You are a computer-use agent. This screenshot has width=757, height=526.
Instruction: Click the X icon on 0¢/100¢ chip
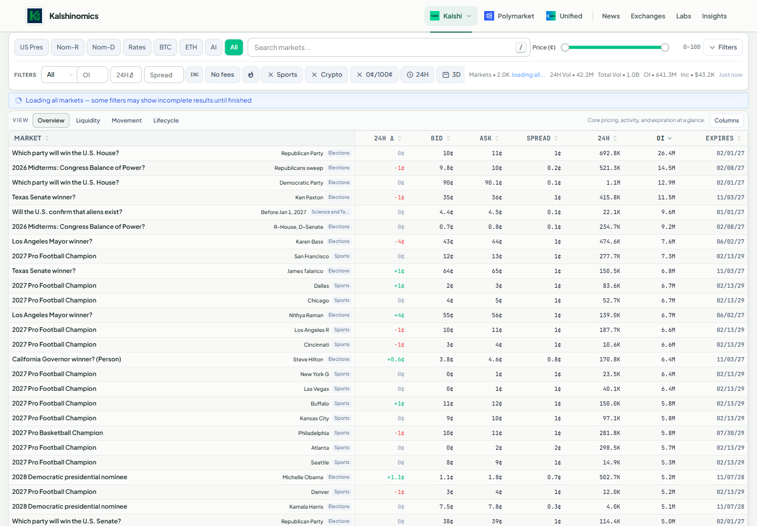pos(360,75)
